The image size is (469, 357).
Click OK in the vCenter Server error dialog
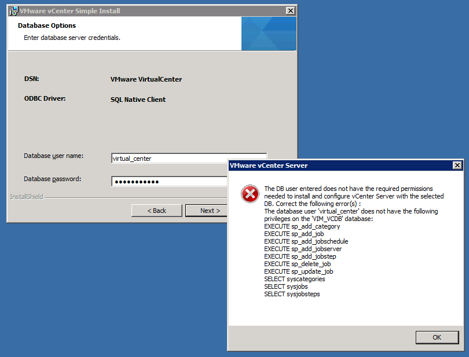(437, 337)
